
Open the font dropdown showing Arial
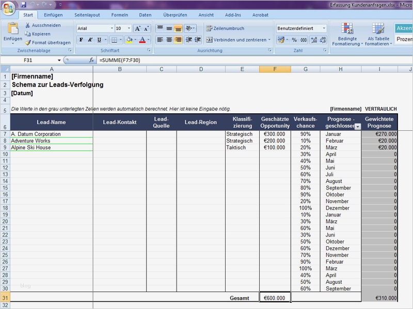coord(112,28)
